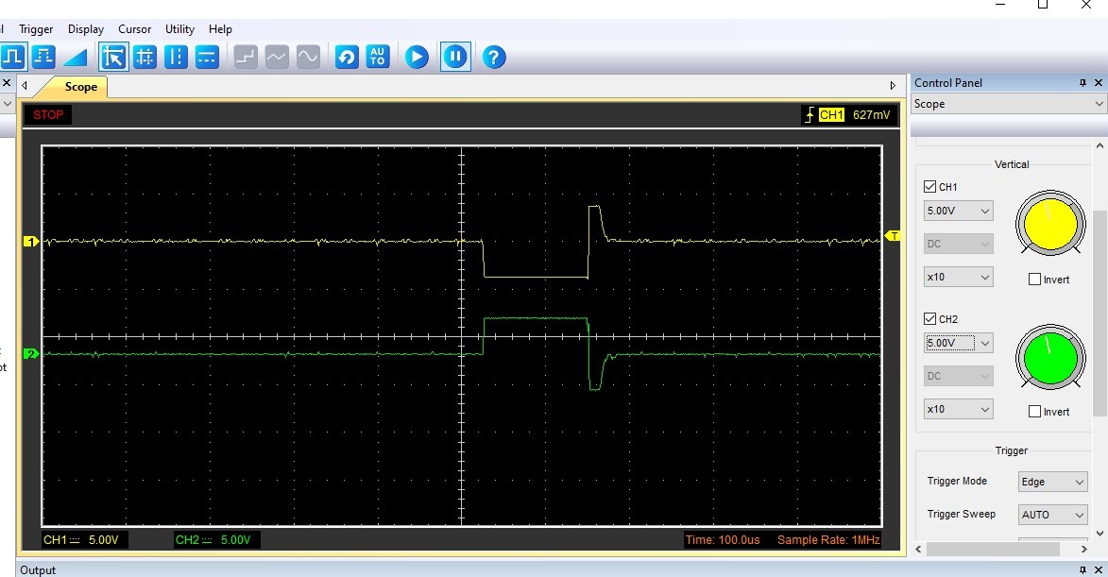Click the control panel vertical scrollbar

[x=1099, y=312]
